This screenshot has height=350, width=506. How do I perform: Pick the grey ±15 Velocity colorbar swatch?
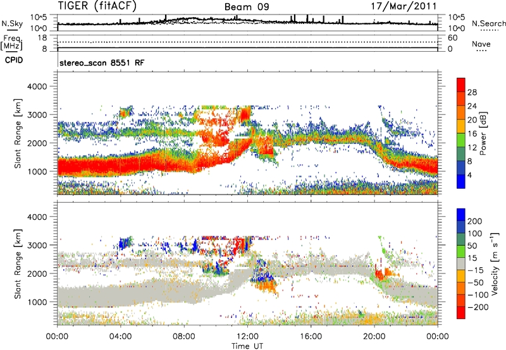(461, 264)
